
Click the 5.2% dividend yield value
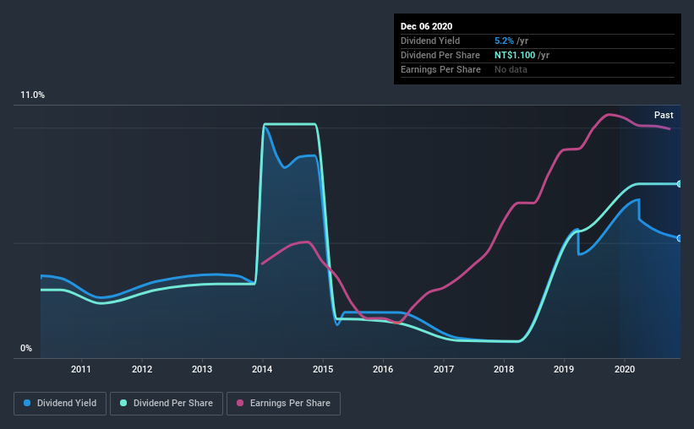[x=504, y=41]
